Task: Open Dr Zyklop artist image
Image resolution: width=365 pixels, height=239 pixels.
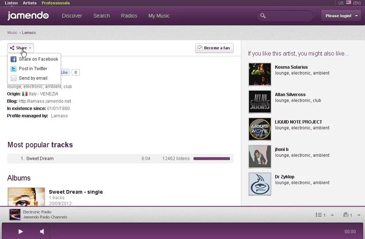Action: (260, 184)
